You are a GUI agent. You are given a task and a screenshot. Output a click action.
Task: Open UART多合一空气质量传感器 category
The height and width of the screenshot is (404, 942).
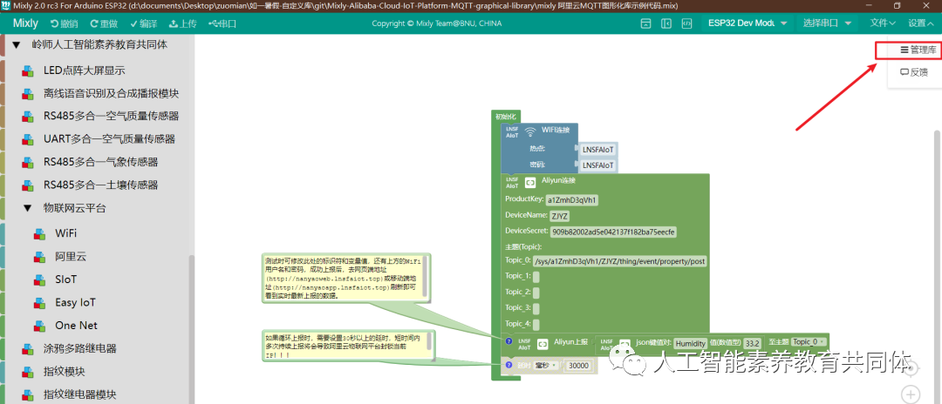point(109,139)
